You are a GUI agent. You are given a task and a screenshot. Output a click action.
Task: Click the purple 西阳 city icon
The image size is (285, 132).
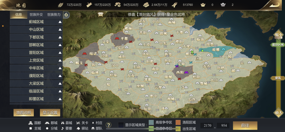pyautogui.click(x=186, y=72)
